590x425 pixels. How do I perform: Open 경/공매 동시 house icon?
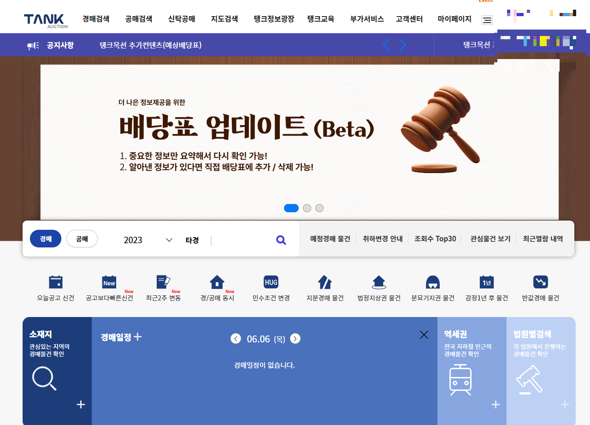click(217, 282)
